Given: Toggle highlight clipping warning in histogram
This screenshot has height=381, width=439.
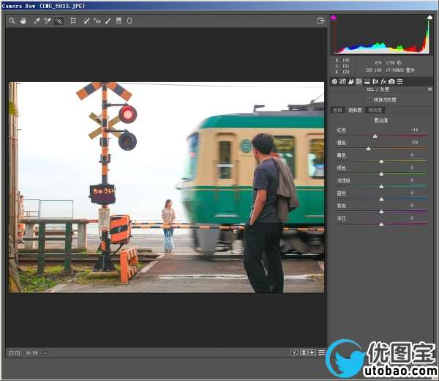Looking at the screenshot, I should point(429,18).
